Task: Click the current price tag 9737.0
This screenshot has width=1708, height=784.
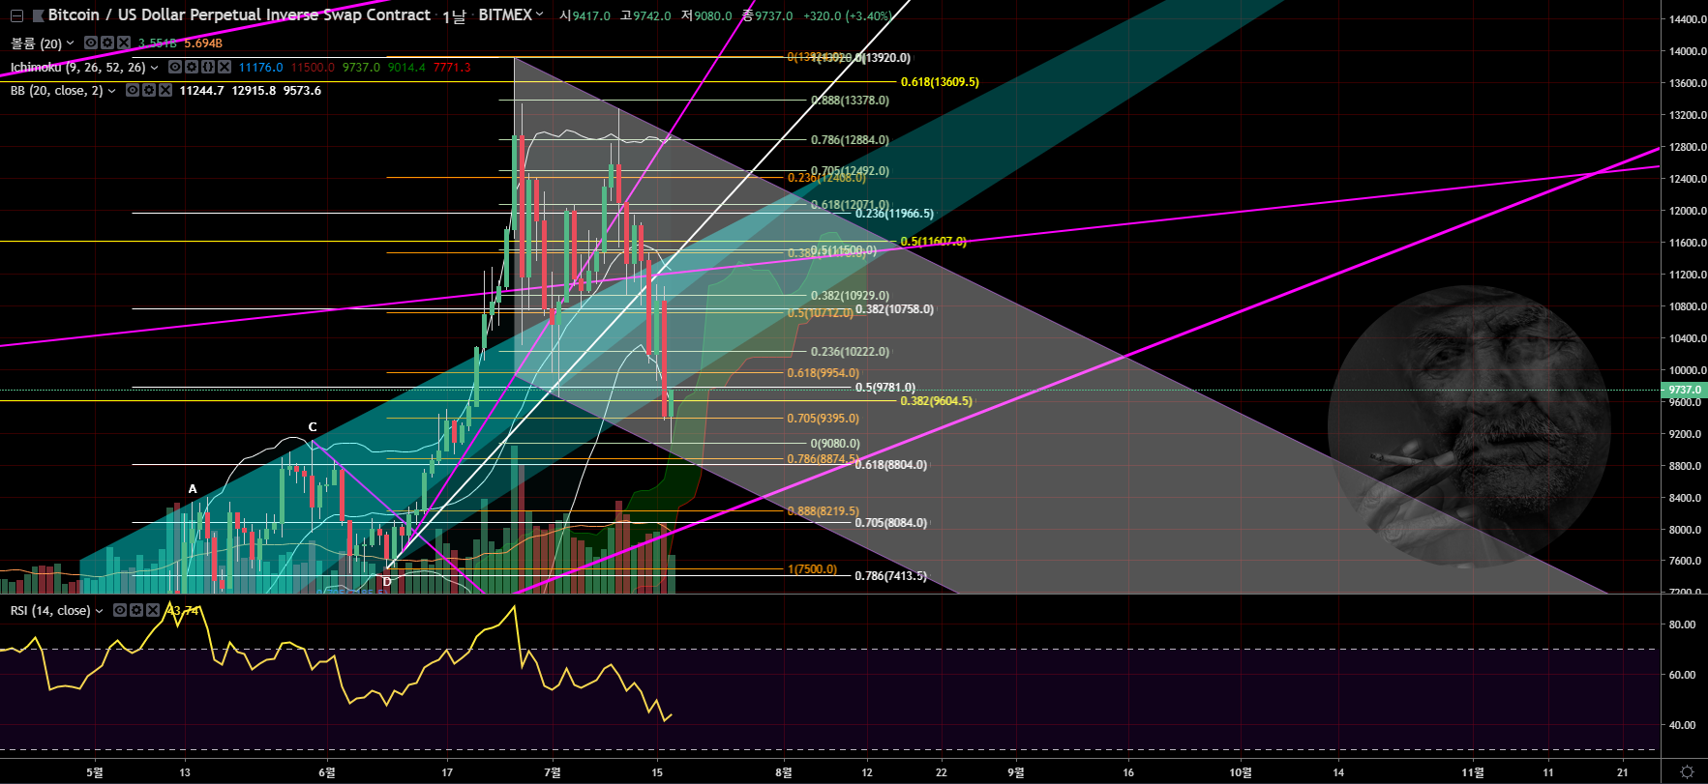Action: (x=1685, y=390)
